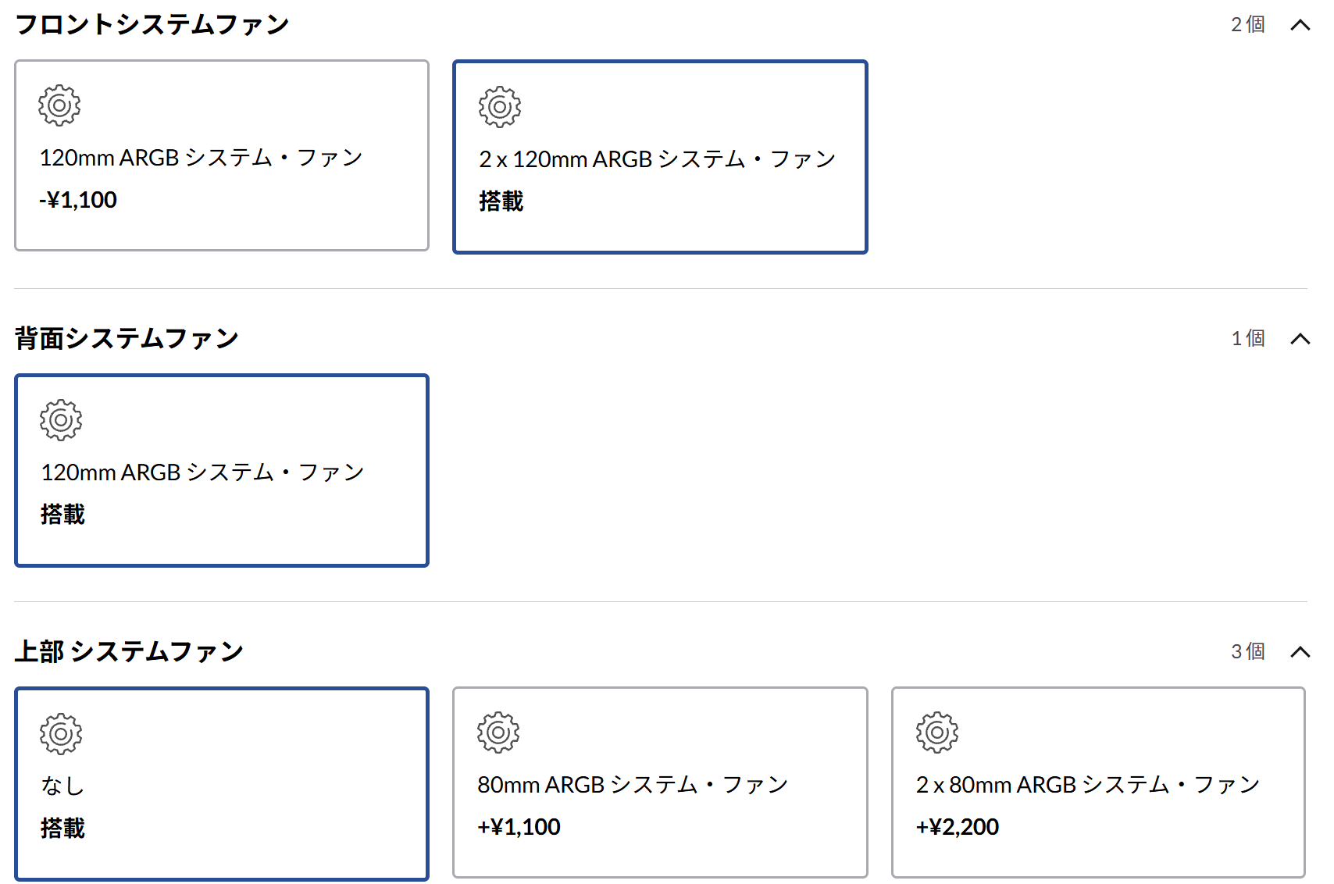
Task: Click gear icon on 2 x 80mm ARGB fan card
Action: [937, 732]
